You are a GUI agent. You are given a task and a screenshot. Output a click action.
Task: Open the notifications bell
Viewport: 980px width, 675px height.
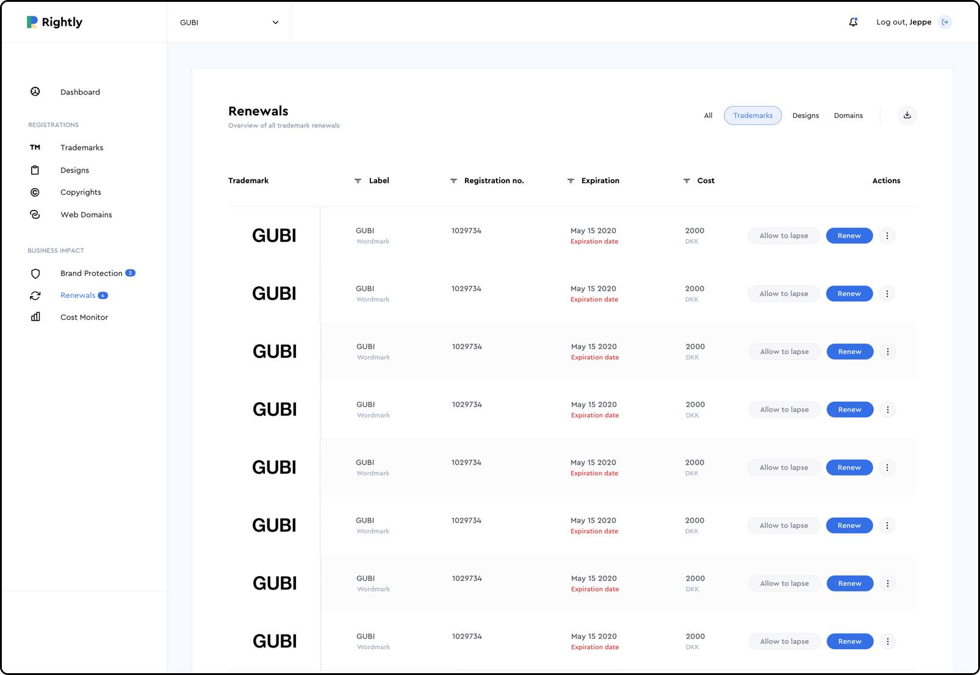(853, 22)
